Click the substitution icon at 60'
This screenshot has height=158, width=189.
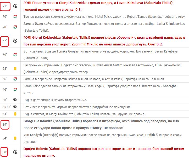pos(15,55)
